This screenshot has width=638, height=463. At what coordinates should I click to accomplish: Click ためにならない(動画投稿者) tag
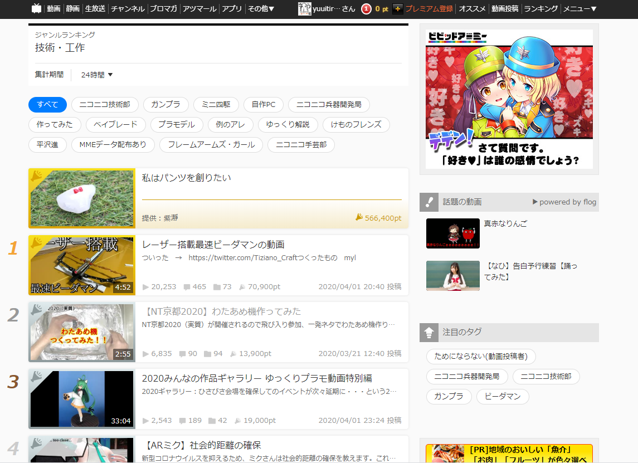click(x=481, y=357)
